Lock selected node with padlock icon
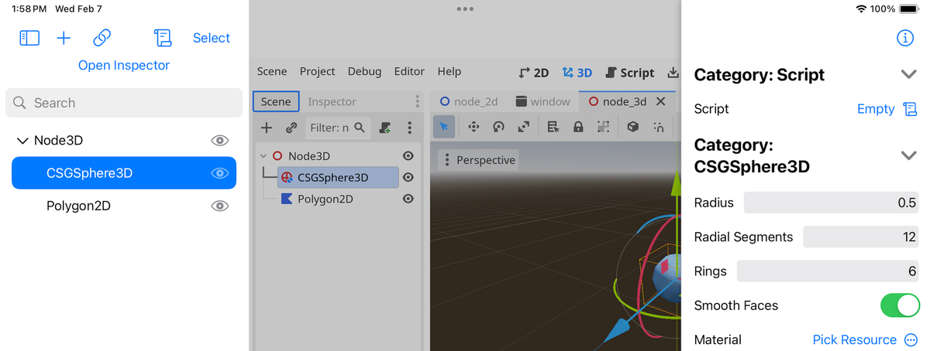Viewport: 930px width, 351px height. coord(578,127)
